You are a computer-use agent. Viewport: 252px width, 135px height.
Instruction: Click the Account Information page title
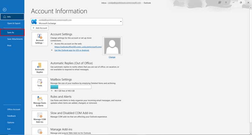click(59, 11)
